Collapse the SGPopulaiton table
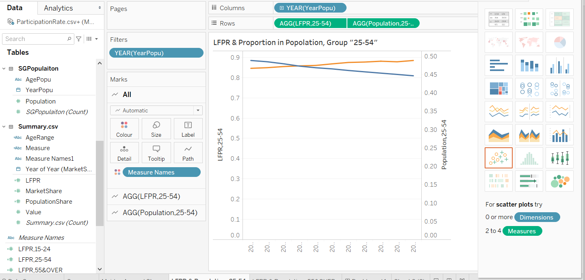Image resolution: width=585 pixels, height=280 pixels. click(x=4, y=69)
